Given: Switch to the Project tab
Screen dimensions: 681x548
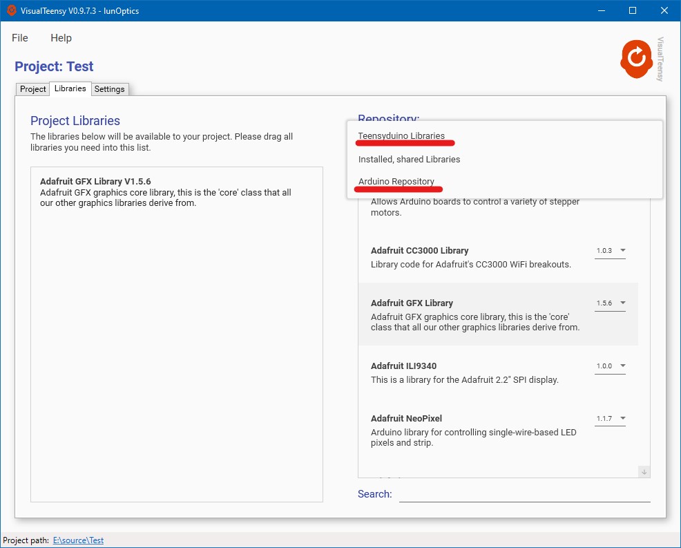Looking at the screenshot, I should [x=32, y=88].
